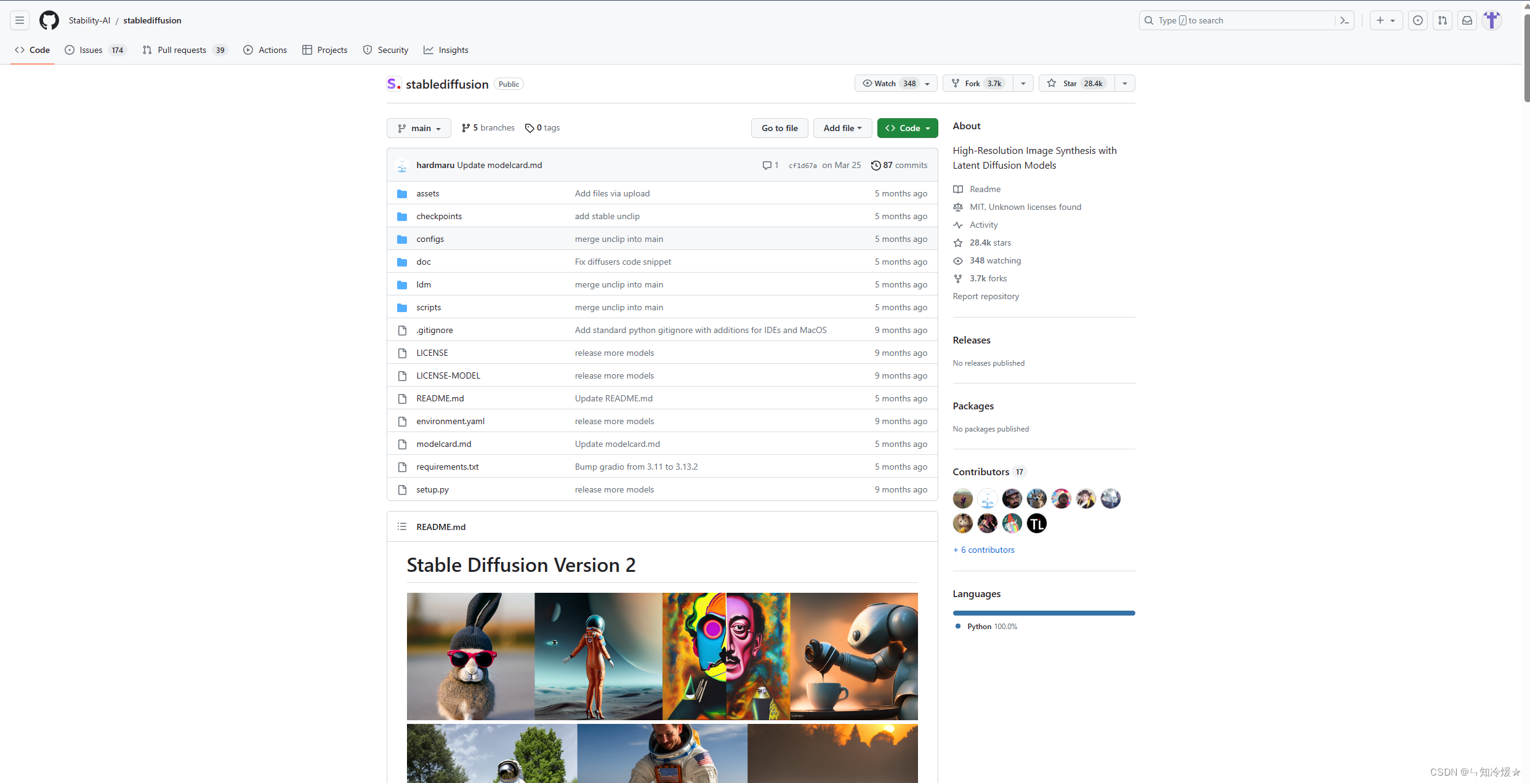Screen dimensions: 1530x783
Task: Open the ldm folder
Action: pyautogui.click(x=424, y=284)
